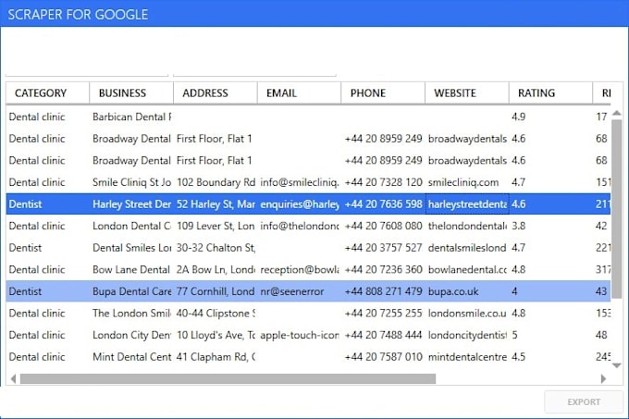The width and height of the screenshot is (629, 419).
Task: Select Dental Smiles Lo business cell
Action: click(131, 248)
